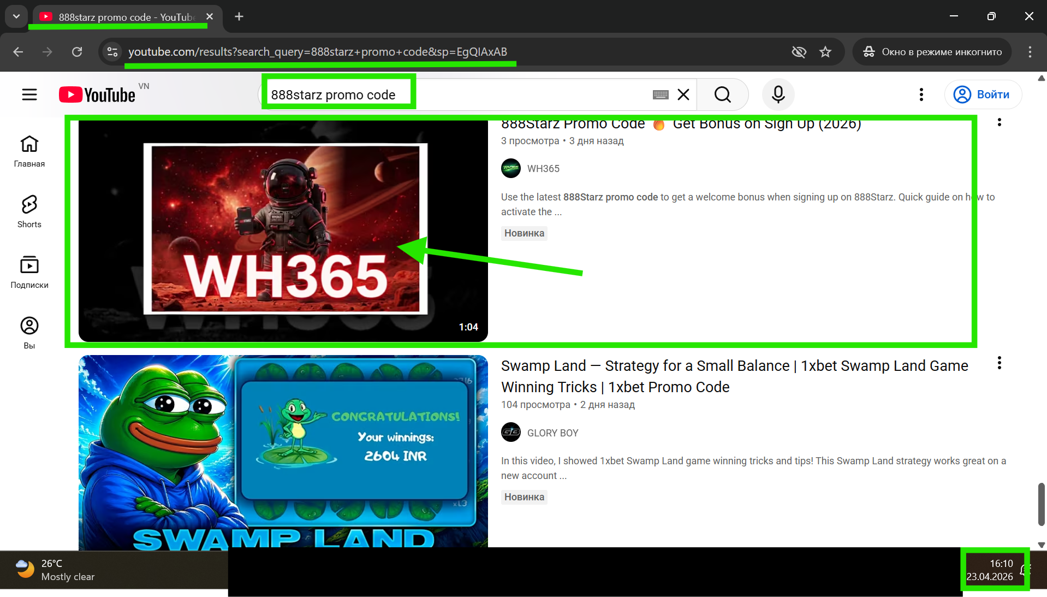The width and height of the screenshot is (1047, 597).
Task: Open more actions for Swamp Land video
Action: pos(1000,363)
